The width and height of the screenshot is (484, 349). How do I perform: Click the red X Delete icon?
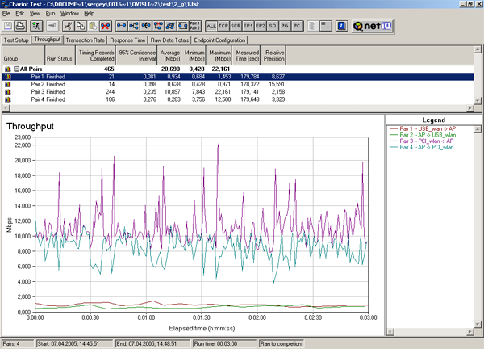point(105,27)
